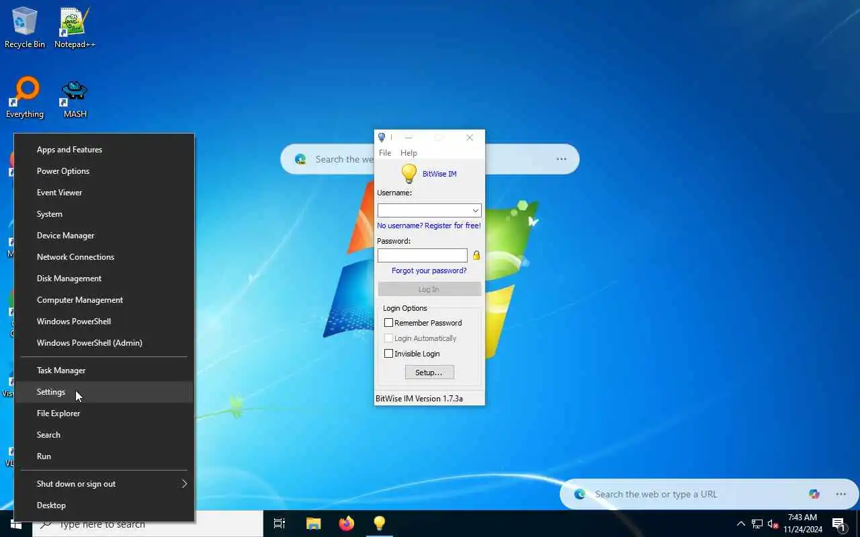
Task: Select BitWise IM taskbar icon
Action: tap(379, 524)
